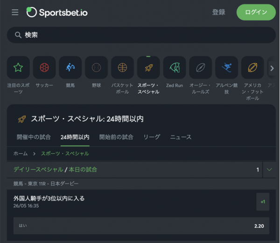Open the hamburger menu icon
Viewport: 280px width, 243px height.
[x=15, y=12]
